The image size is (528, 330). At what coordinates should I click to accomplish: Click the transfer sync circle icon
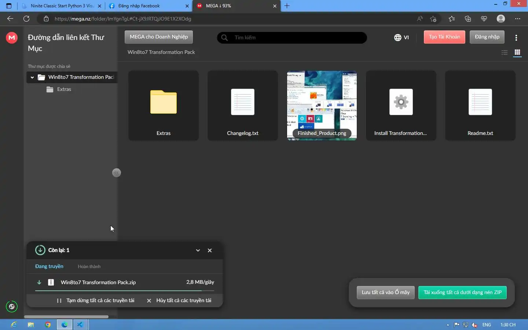point(12,307)
